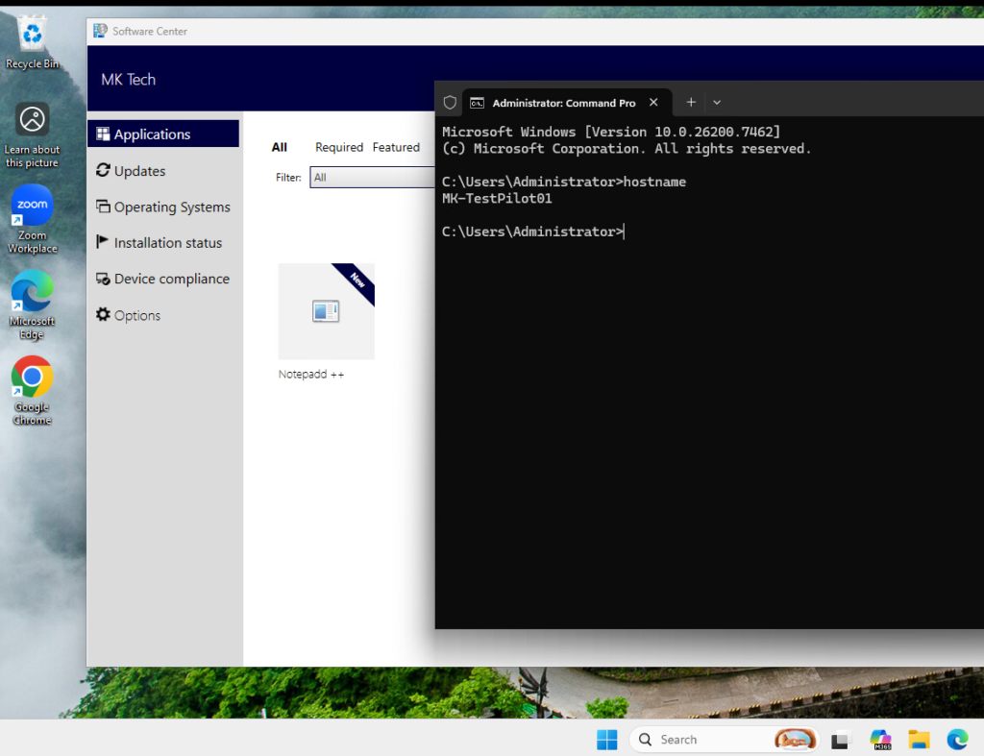Open the Notepadd ++ application tile

[326, 311]
